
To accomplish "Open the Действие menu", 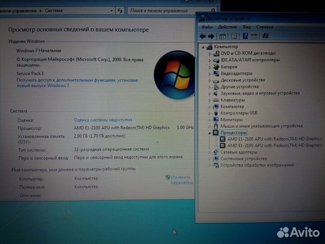I will pos(227,27).
